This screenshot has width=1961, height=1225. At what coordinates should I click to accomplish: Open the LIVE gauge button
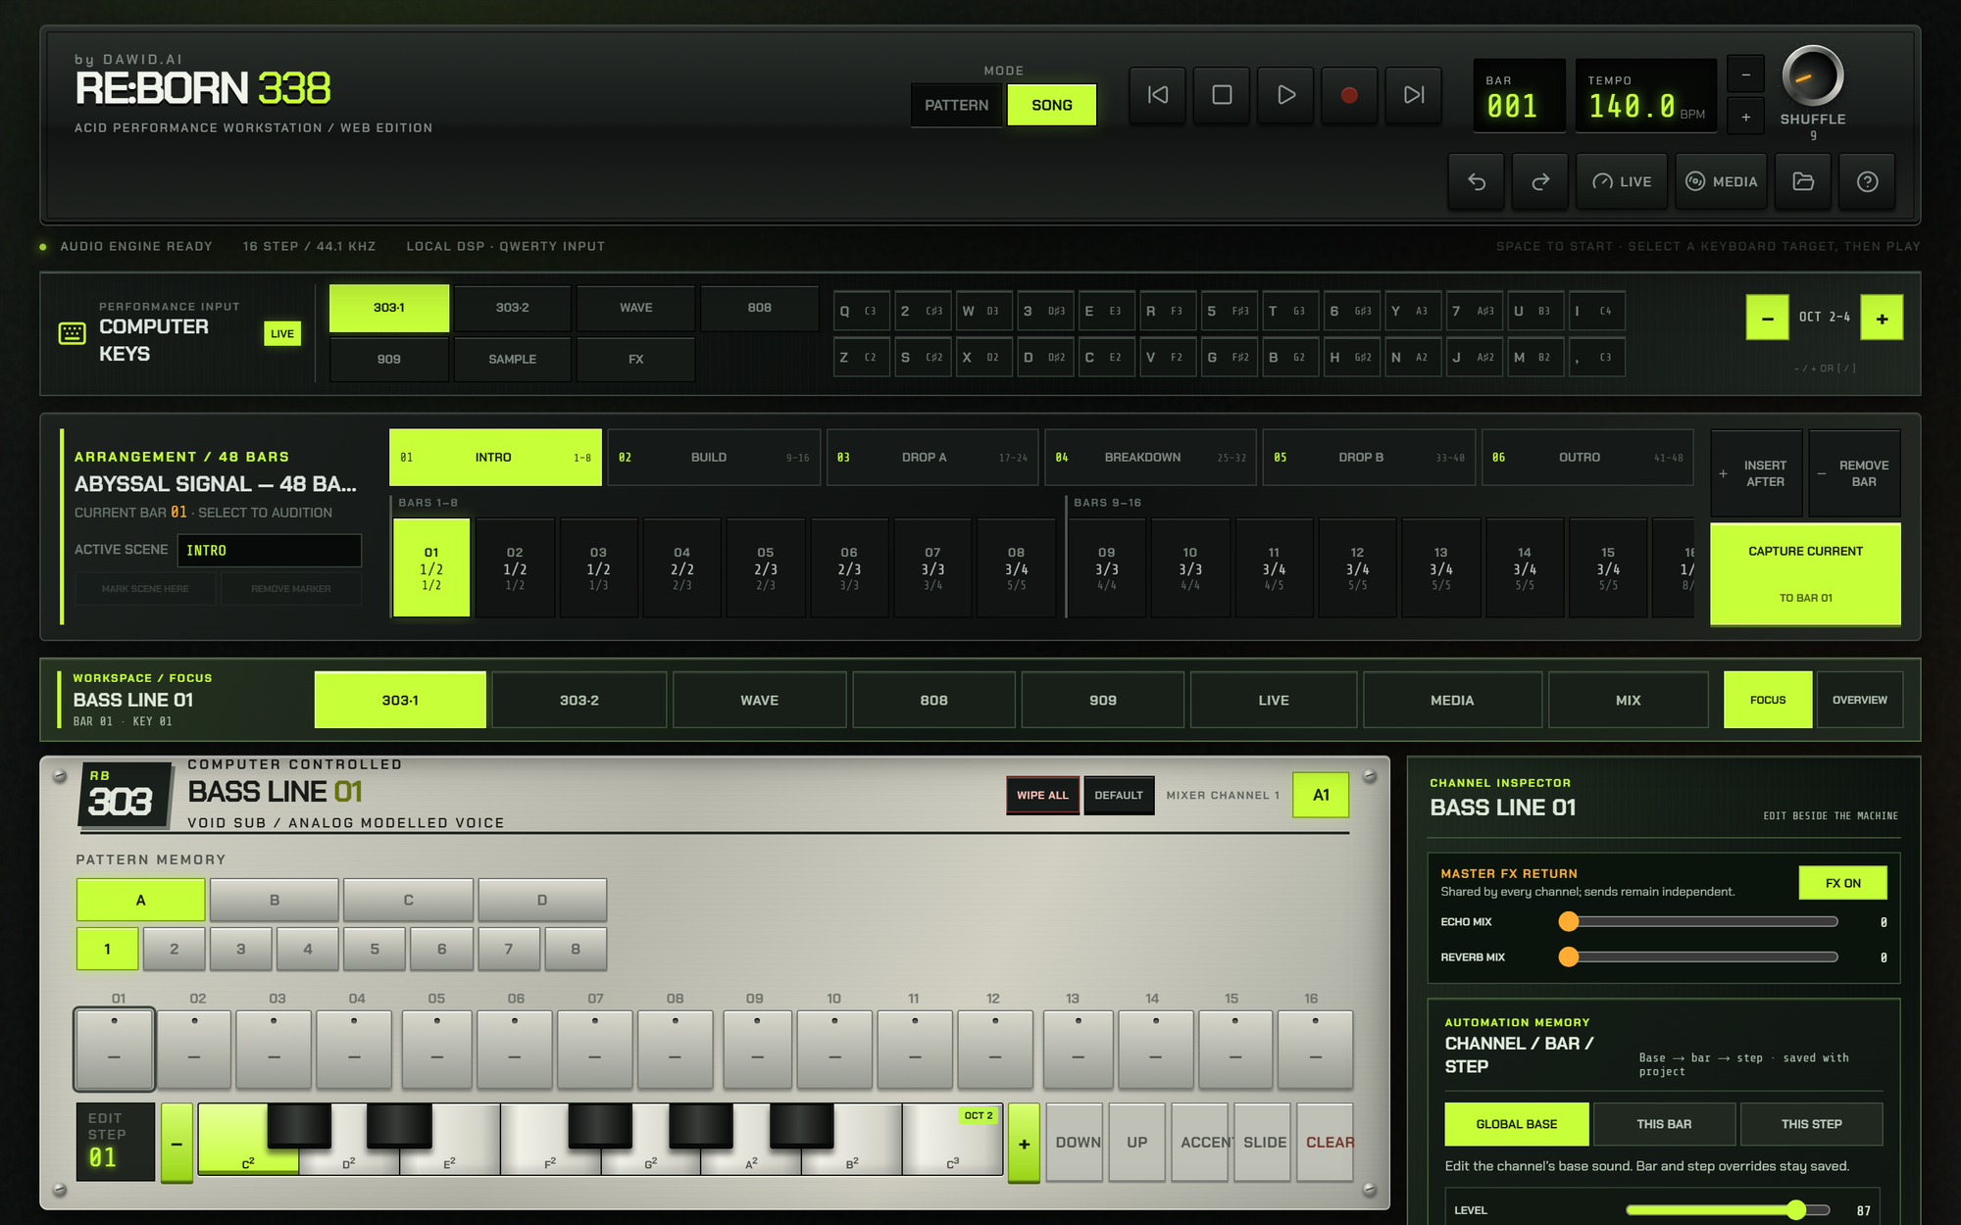coord(1622,182)
